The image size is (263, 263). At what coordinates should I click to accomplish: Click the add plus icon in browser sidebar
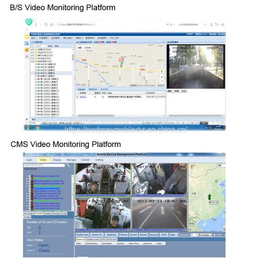[27, 119]
